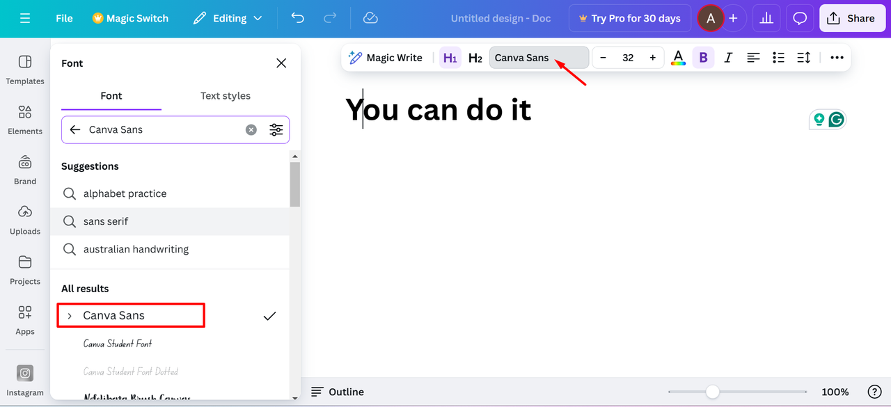Open the Instagram app in sidebar
Screen dimensions: 891x407
click(25, 381)
